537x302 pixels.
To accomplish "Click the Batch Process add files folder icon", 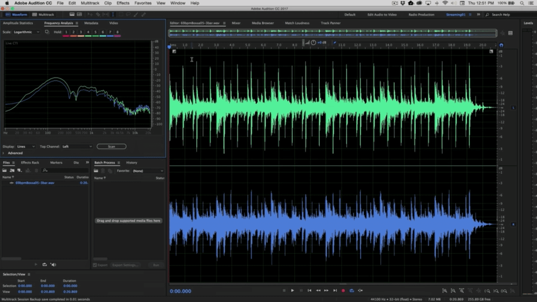I will tap(96, 171).
